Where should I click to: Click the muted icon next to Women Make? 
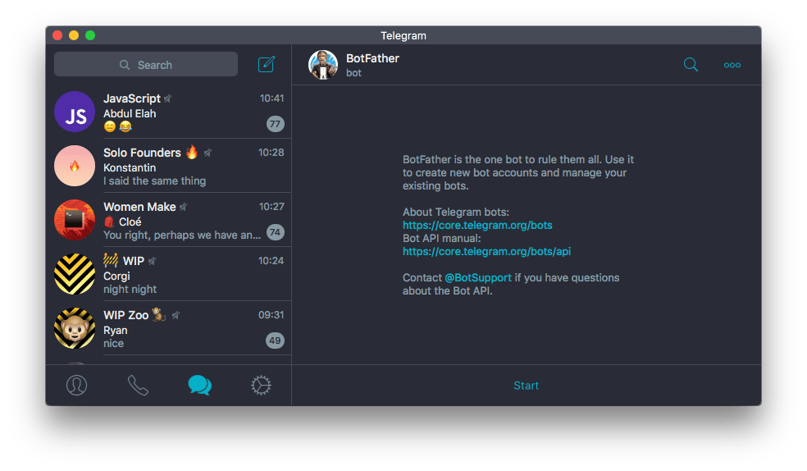tap(183, 207)
